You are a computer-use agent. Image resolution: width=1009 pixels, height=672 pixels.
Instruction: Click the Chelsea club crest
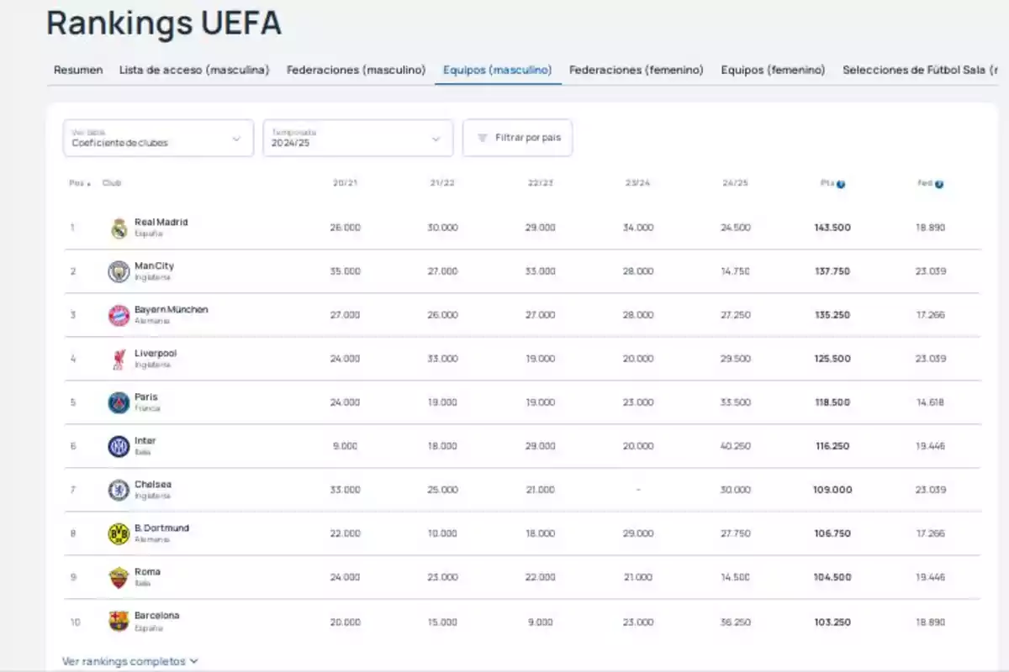coord(119,491)
